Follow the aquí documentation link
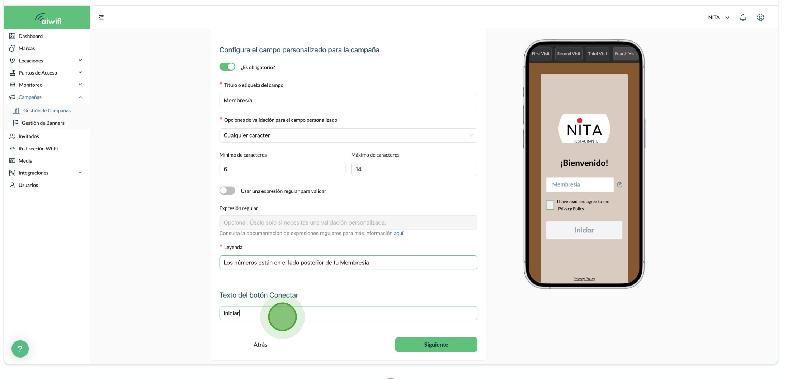Image resolution: width=792 pixels, height=379 pixels. [399, 233]
